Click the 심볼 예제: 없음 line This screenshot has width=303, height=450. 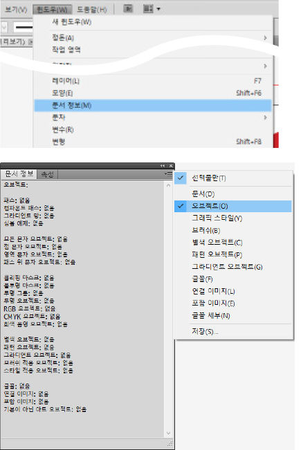[24, 223]
